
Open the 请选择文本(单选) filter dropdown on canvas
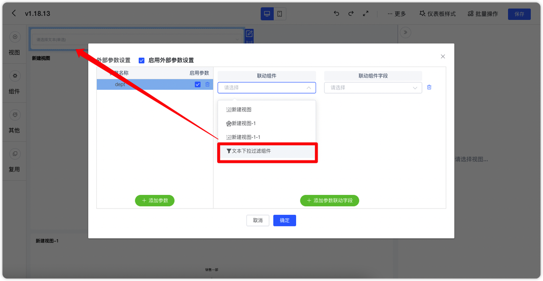click(137, 39)
